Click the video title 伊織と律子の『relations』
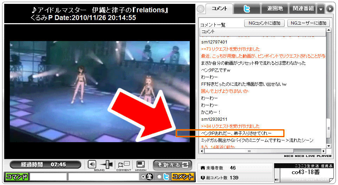Image resolution: width=338 pixels, height=185 pixels. point(130,10)
